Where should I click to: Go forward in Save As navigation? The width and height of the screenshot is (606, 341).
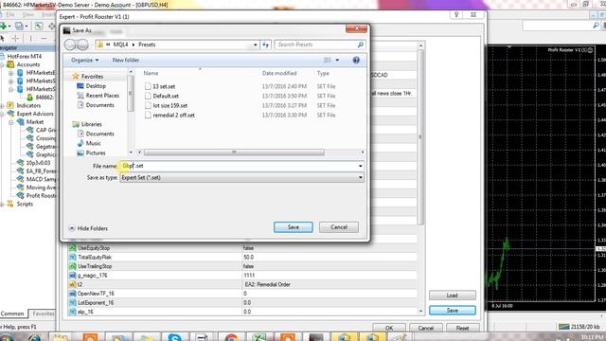coord(82,45)
